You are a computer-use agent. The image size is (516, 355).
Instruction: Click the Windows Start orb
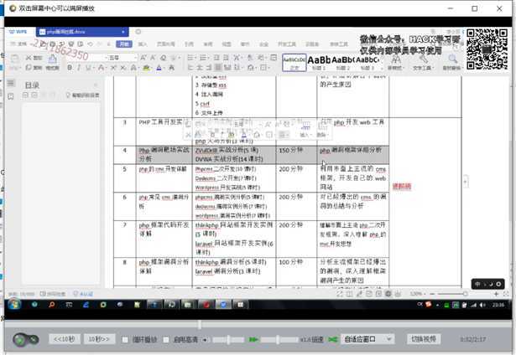(14, 305)
